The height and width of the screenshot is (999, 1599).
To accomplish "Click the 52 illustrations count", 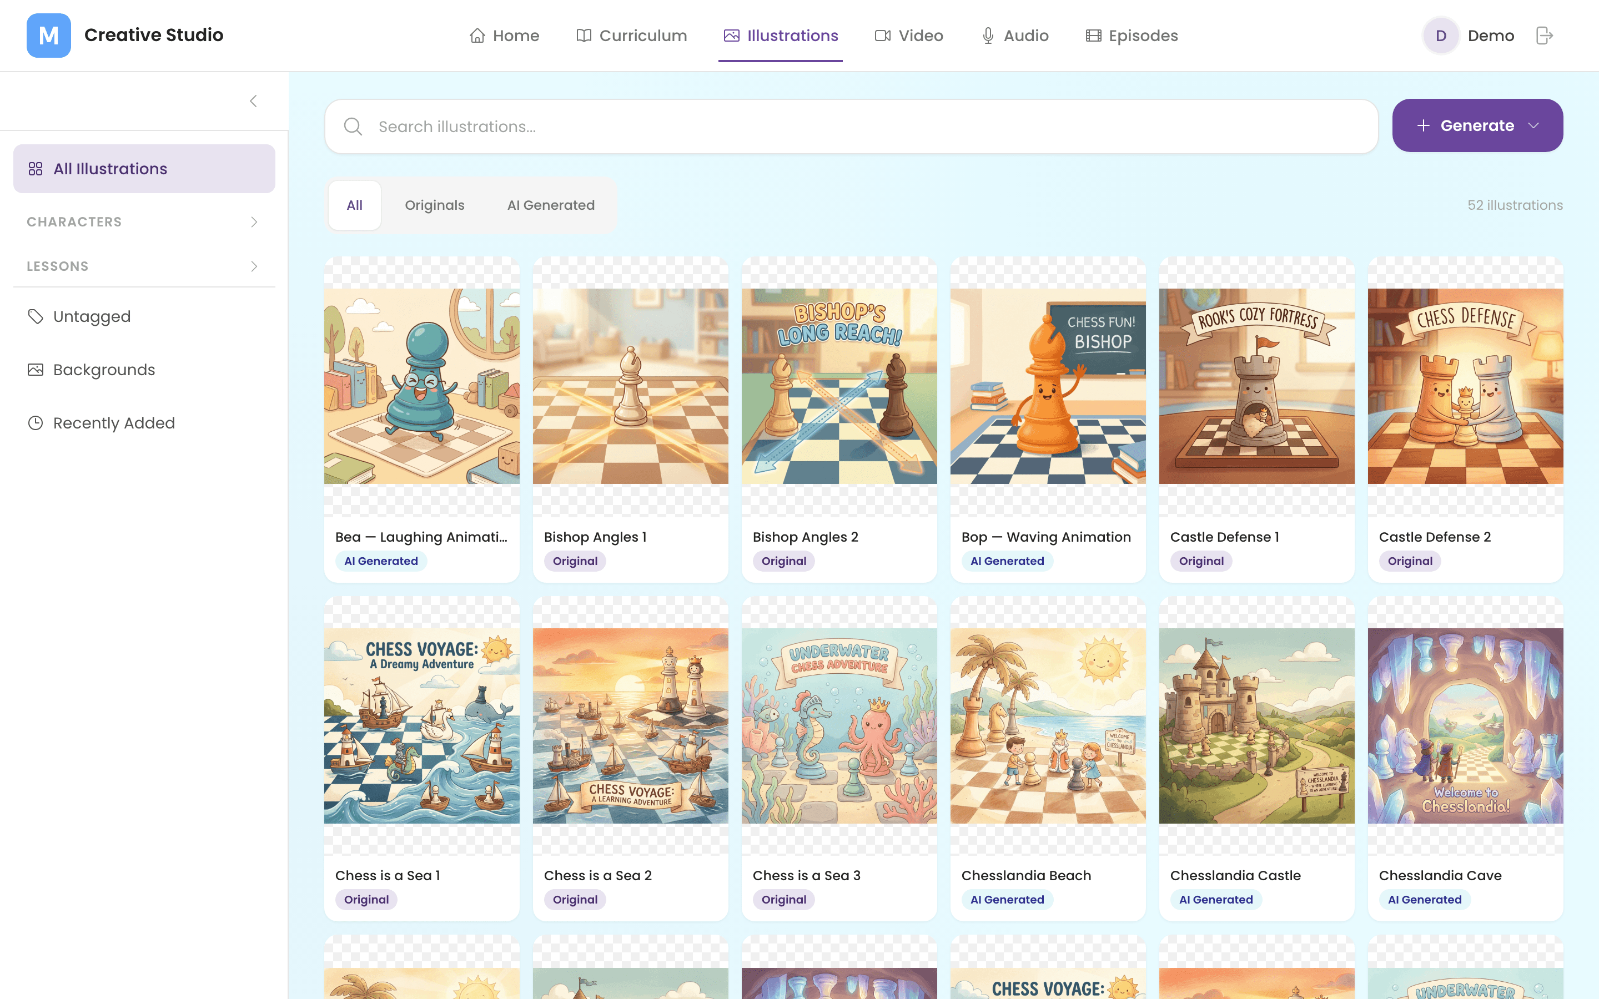I will coord(1515,205).
